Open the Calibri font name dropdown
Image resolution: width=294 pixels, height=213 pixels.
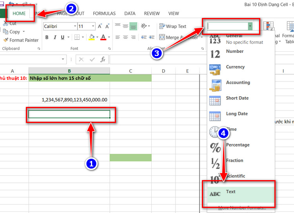(75, 26)
